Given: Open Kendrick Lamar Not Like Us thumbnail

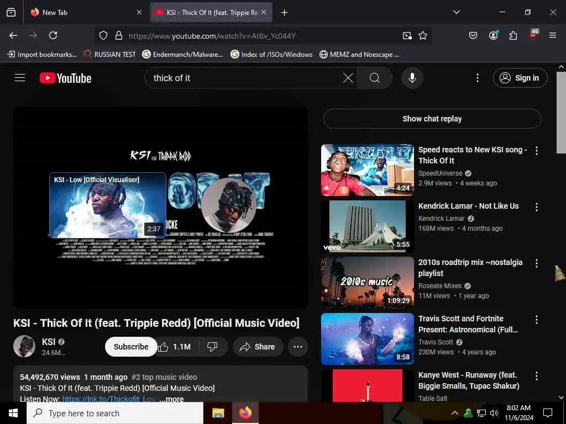Looking at the screenshot, I should pos(368,226).
